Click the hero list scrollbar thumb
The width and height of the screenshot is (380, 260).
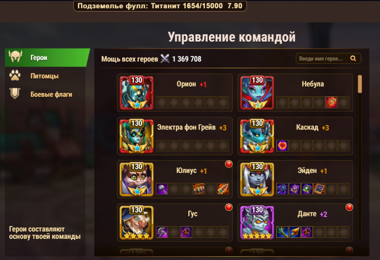tap(360, 84)
